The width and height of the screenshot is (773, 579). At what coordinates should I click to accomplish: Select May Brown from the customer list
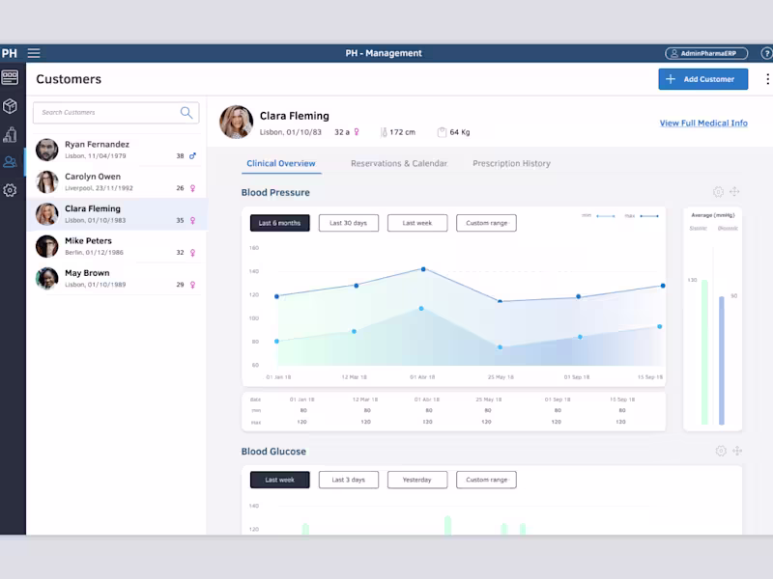[x=116, y=279]
